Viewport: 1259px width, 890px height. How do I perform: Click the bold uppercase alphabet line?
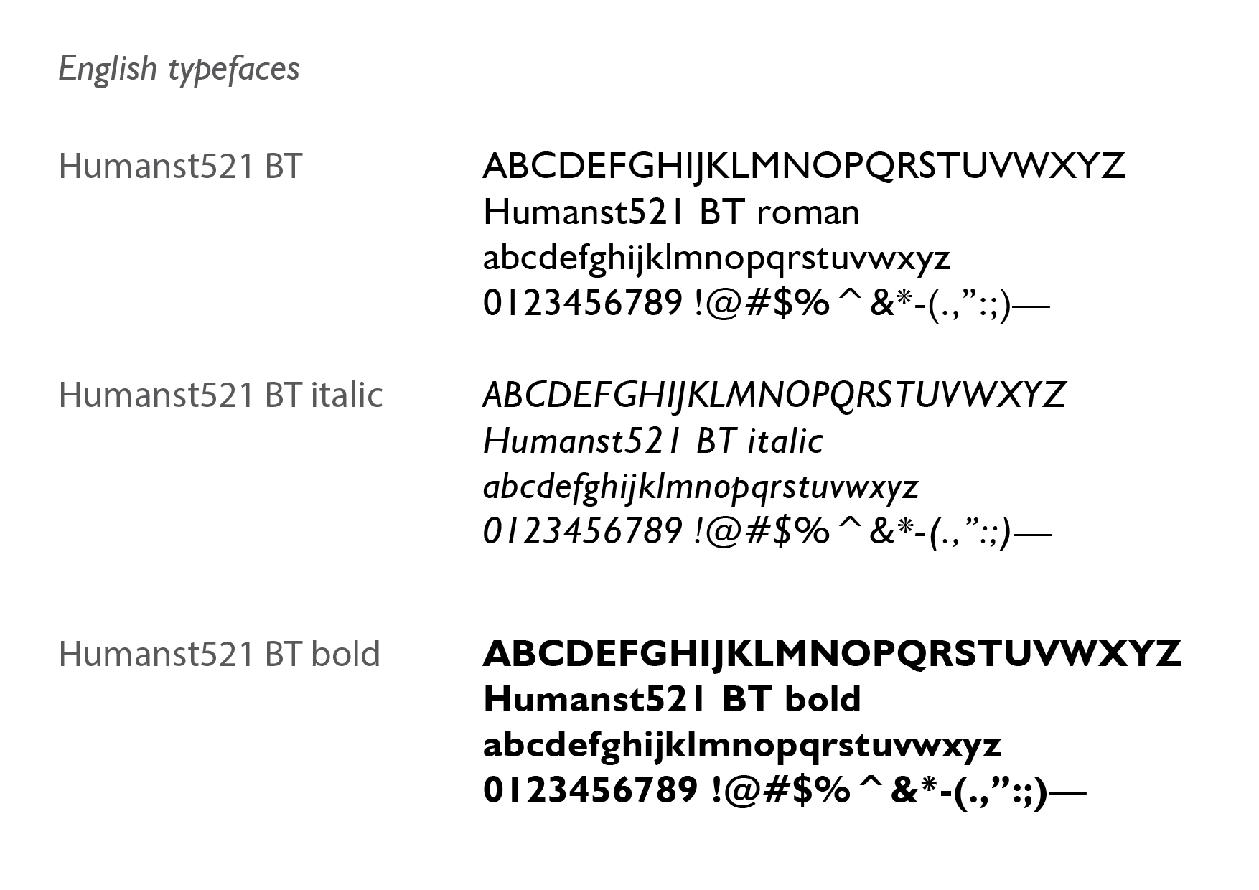click(832, 654)
